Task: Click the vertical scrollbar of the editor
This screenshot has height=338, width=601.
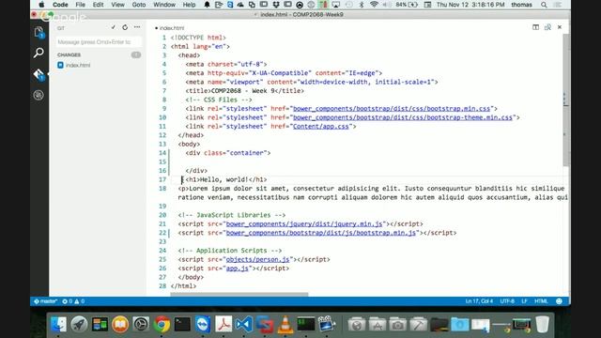Action: pyautogui.click(x=566, y=100)
